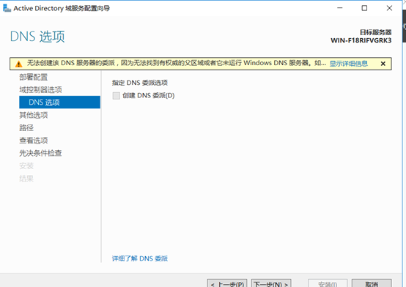Dismiss the DNS delegation warning banner
This screenshot has width=406, height=287.
tap(383, 64)
